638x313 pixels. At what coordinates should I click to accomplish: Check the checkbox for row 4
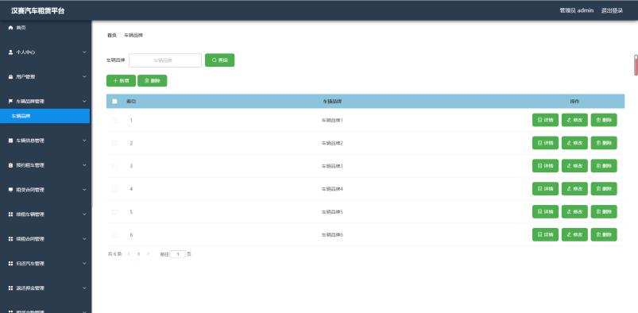tap(114, 189)
